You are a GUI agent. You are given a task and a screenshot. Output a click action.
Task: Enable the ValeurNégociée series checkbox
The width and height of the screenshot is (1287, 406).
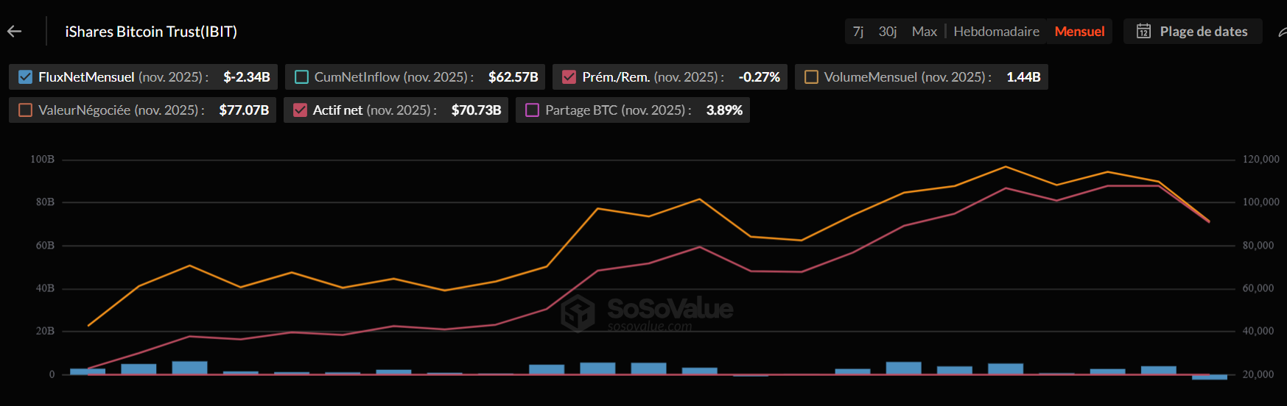26,110
